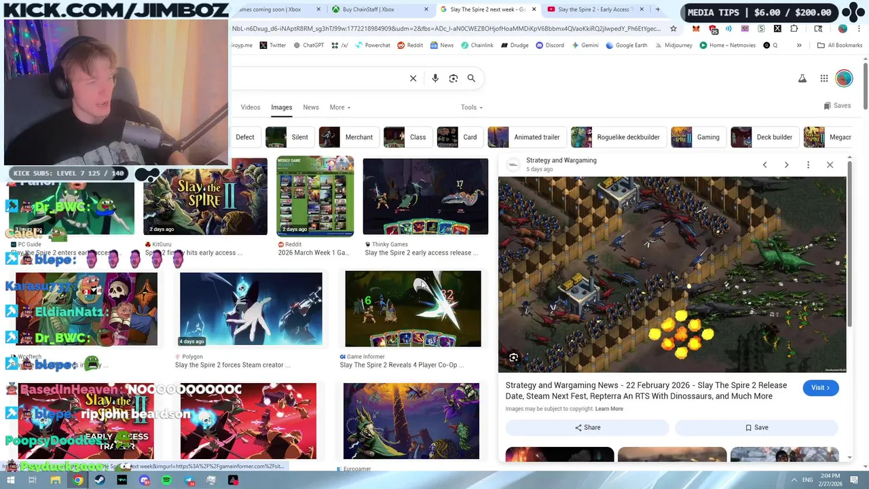Close the image preview panel
This screenshot has height=489, width=869.
coord(830,165)
